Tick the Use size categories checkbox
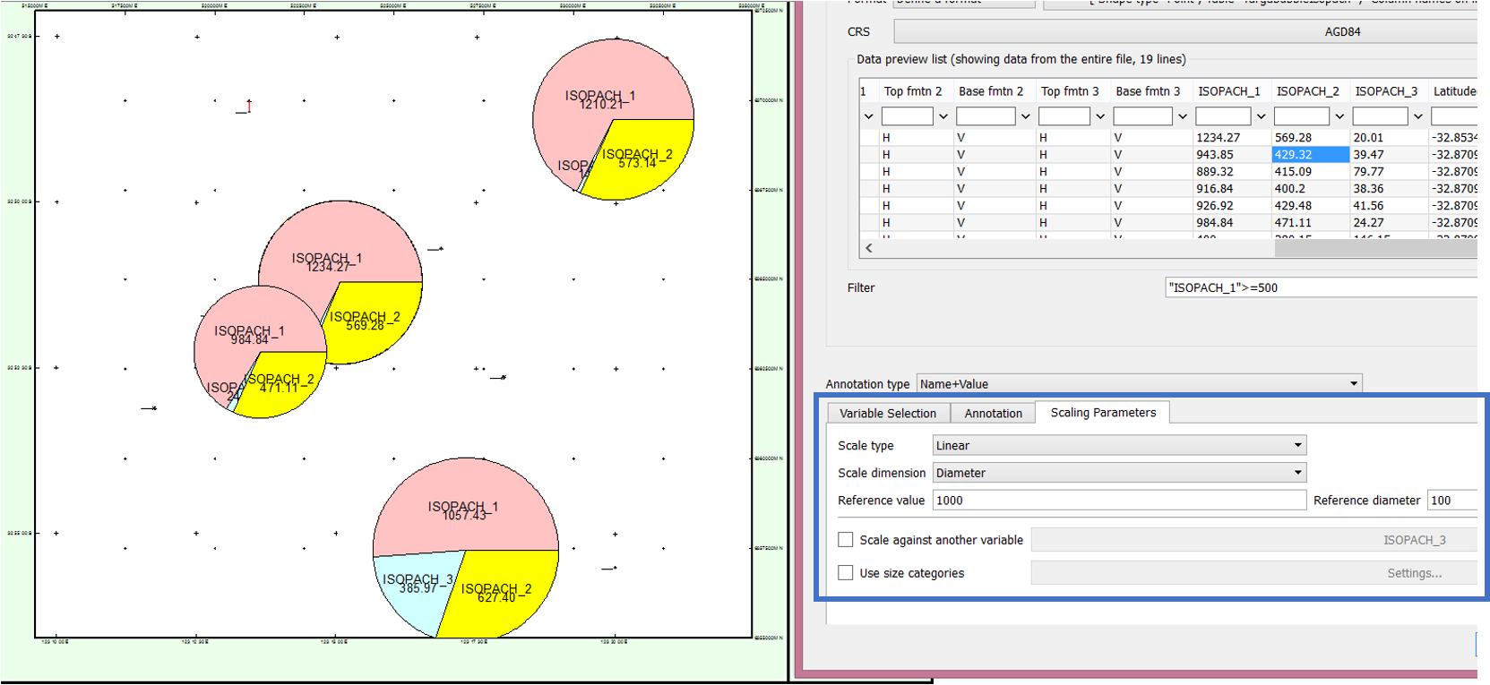1490x685 pixels. click(x=845, y=573)
